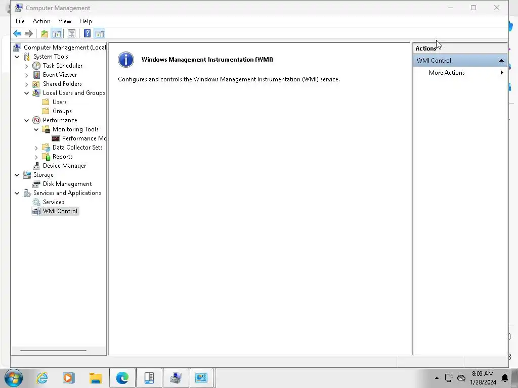Click the Shared Folders icon

tap(36, 84)
